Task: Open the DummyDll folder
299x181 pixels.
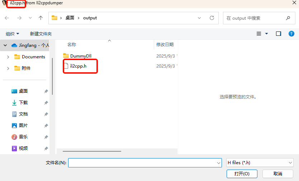Action: (81, 56)
